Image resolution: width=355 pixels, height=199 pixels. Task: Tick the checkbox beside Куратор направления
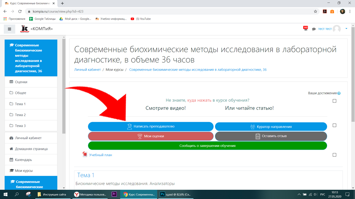click(x=334, y=125)
